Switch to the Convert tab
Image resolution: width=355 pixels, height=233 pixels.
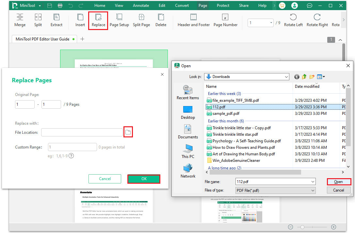click(x=182, y=6)
